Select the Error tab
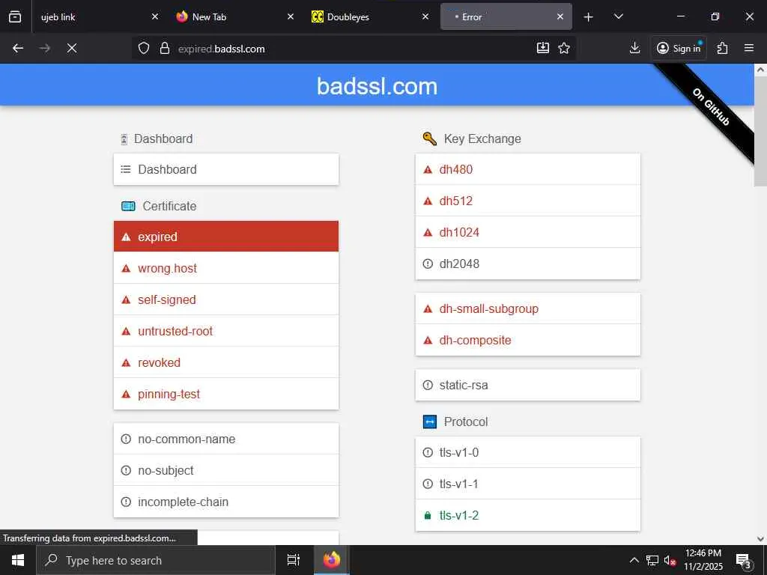767x575 pixels. tap(506, 16)
